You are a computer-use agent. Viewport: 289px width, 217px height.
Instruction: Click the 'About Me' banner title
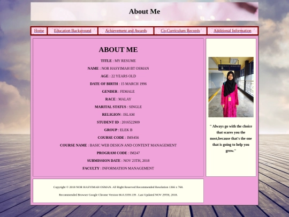pyautogui.click(x=144, y=11)
